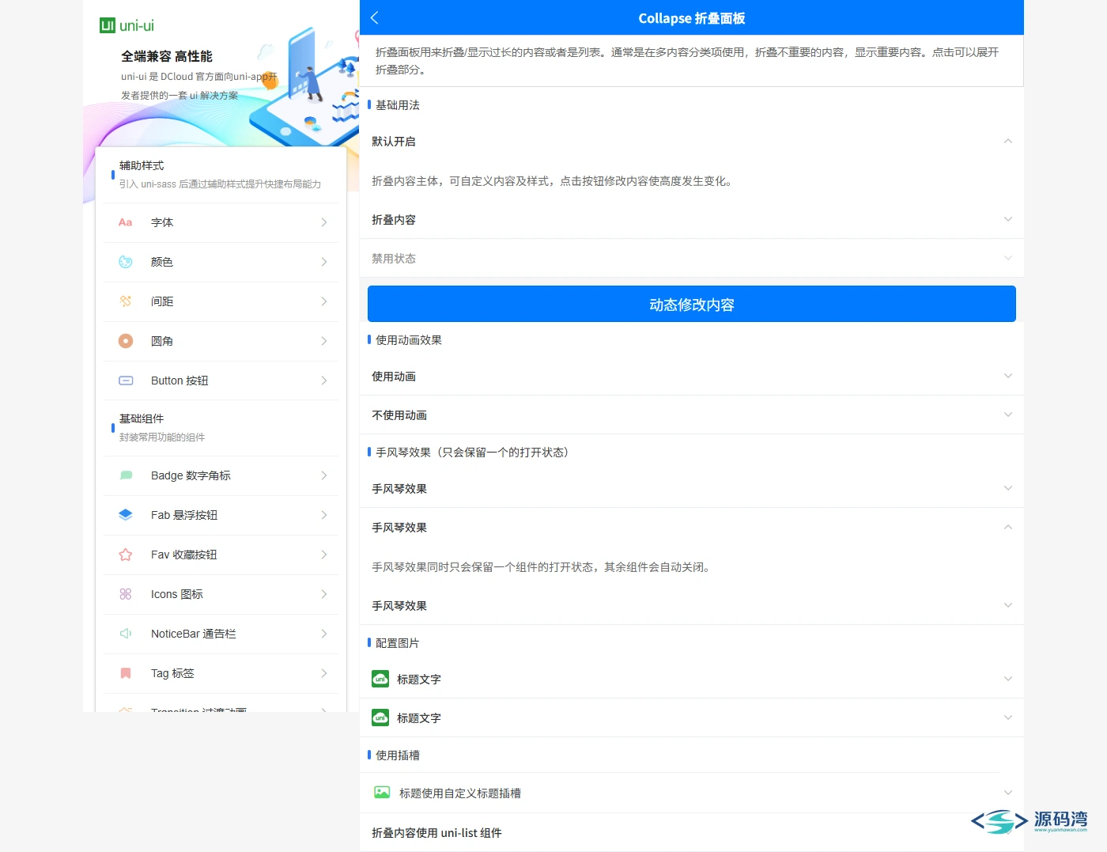Click the Collapse 折叠面板 page title
Image resolution: width=1107 pixels, height=852 pixels.
click(x=692, y=18)
